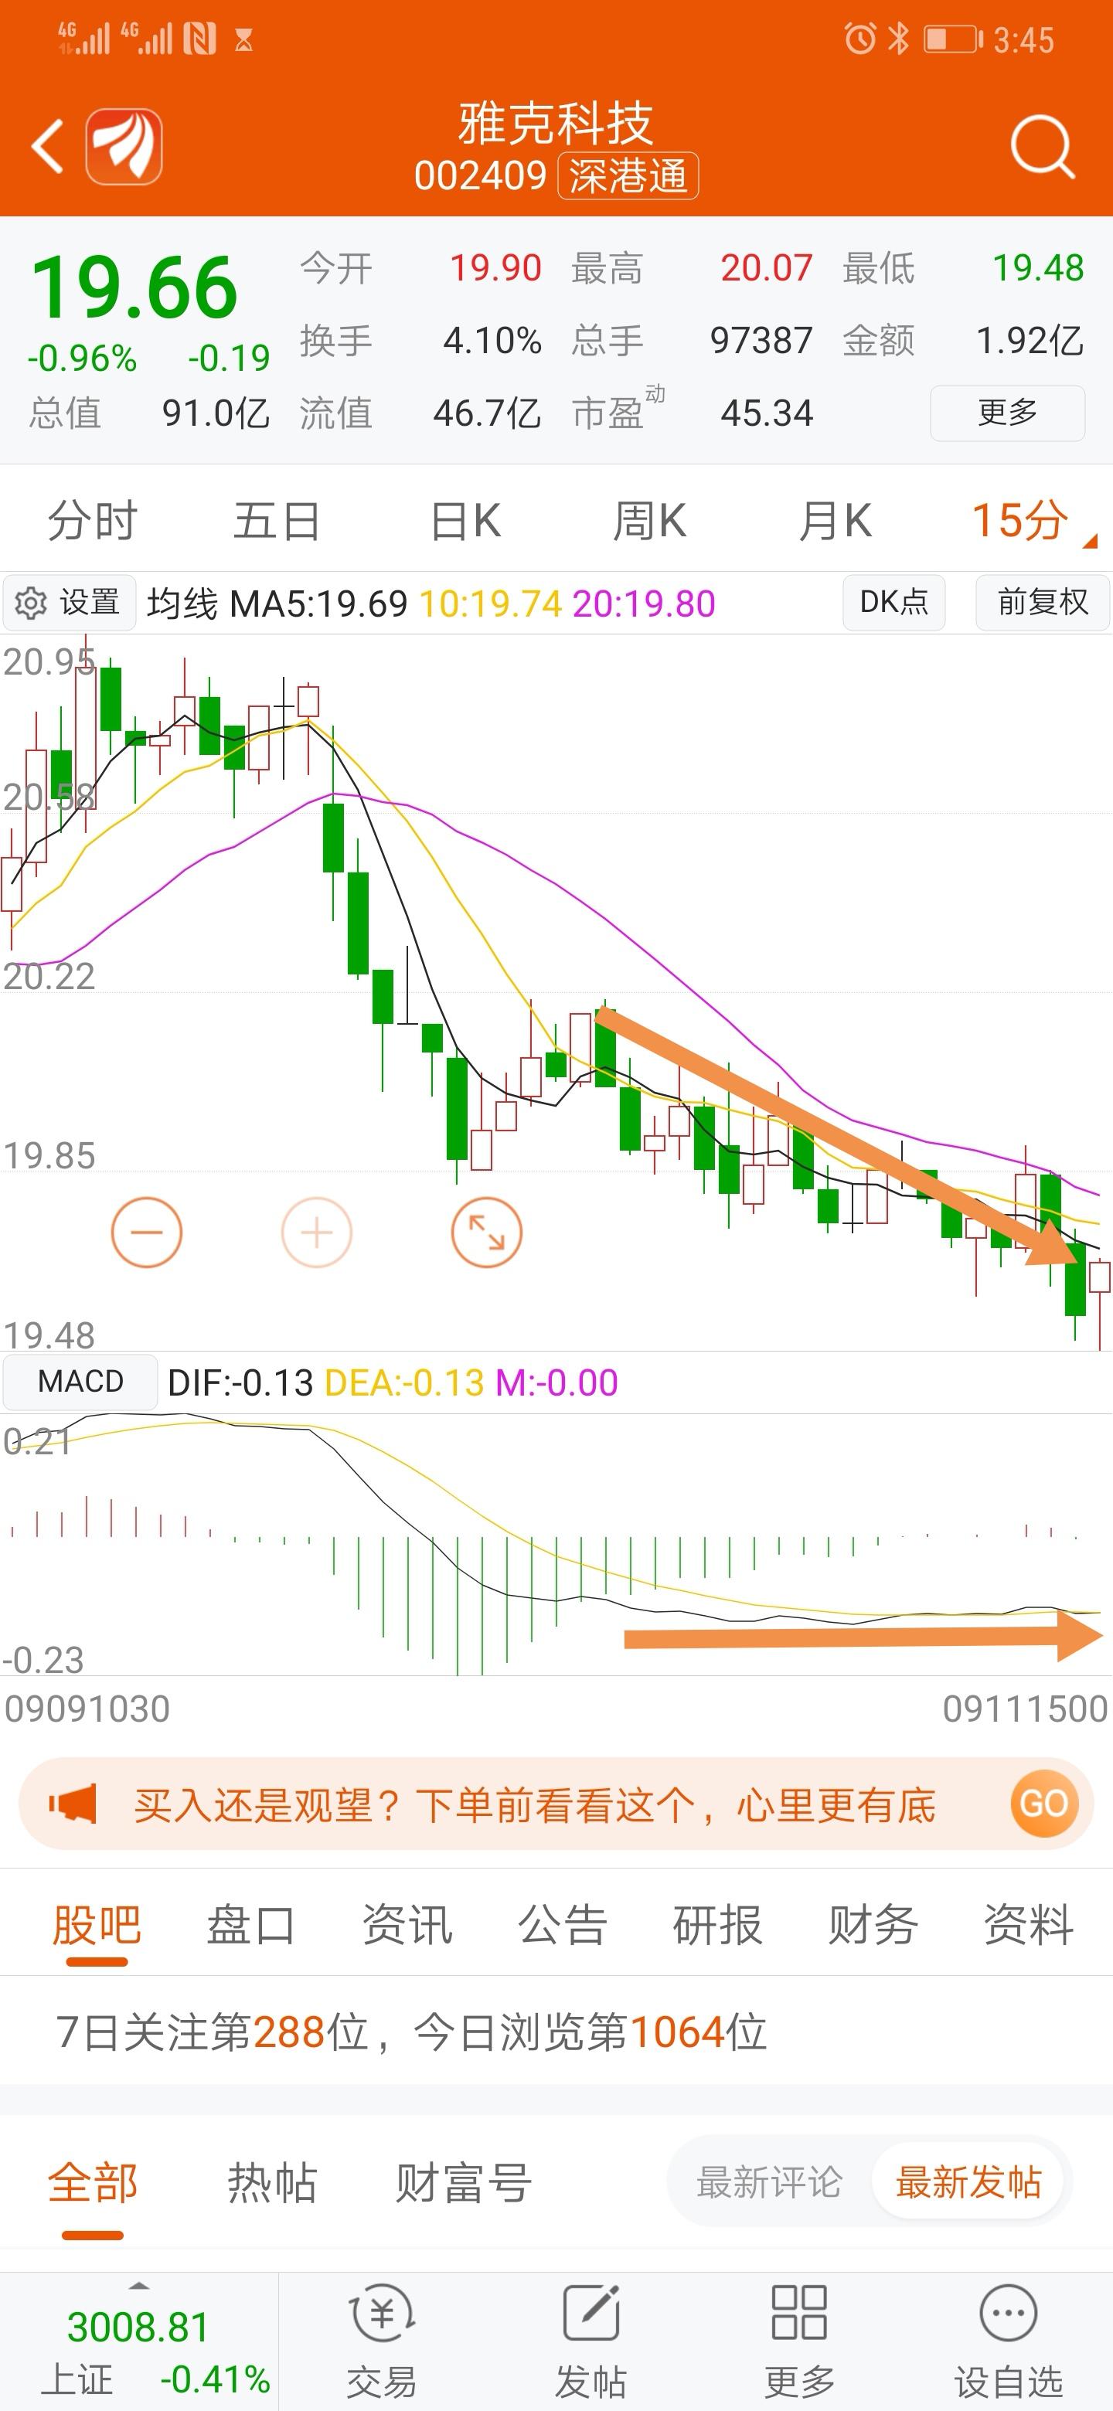The image size is (1113, 2411).
Task: Tap the 雅克科技 stock title
Action: (556, 123)
